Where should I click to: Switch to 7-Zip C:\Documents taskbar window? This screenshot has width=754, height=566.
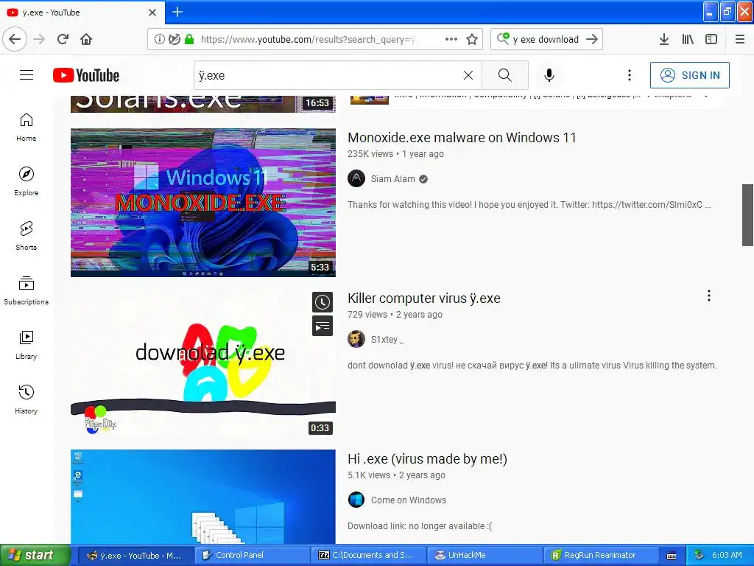369,556
